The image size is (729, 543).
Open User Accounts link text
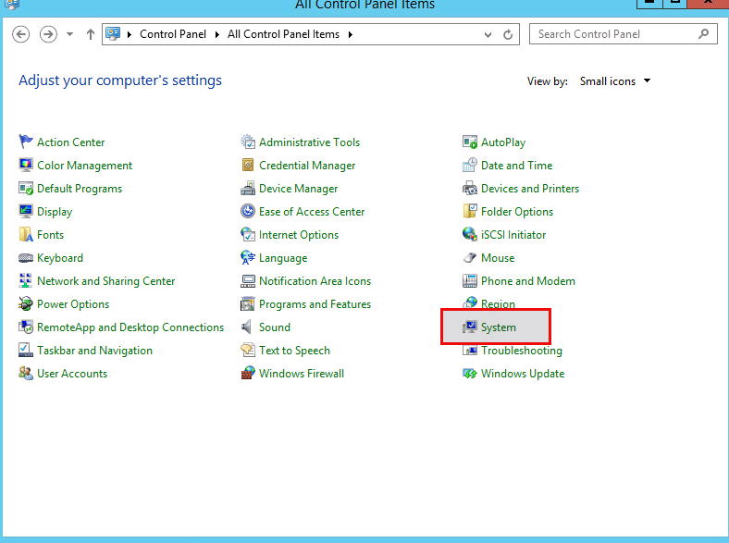tap(72, 374)
